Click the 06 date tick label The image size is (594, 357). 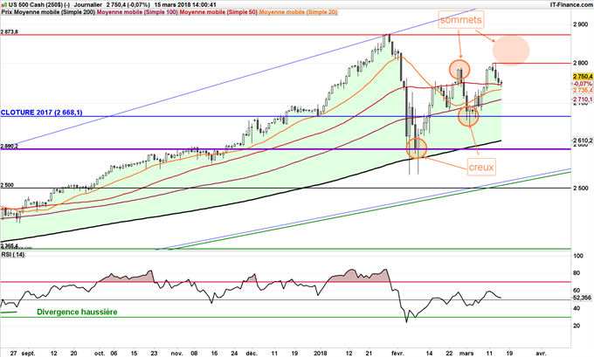point(114,354)
